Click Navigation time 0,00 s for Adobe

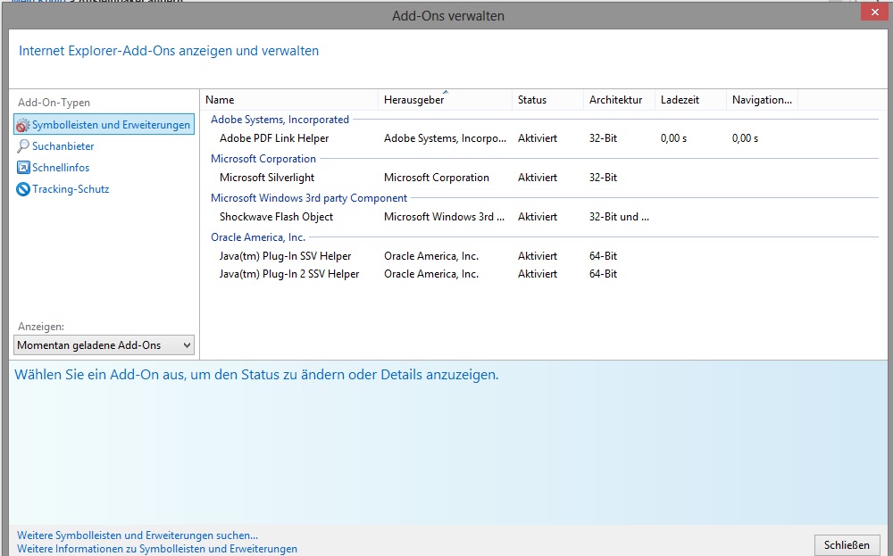click(x=745, y=138)
